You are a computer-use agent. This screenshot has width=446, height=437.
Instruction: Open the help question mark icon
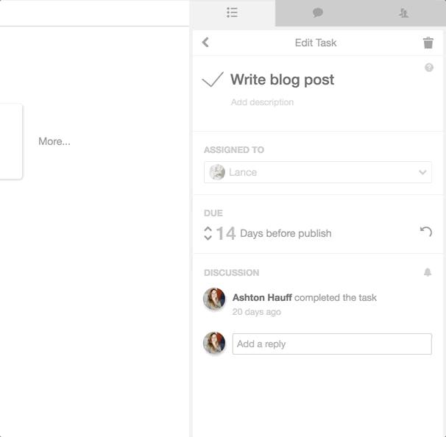pos(429,68)
